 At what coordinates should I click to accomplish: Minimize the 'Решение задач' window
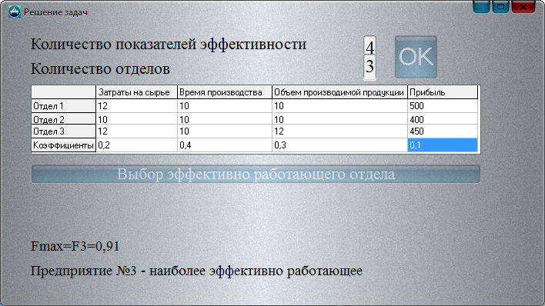(x=481, y=7)
